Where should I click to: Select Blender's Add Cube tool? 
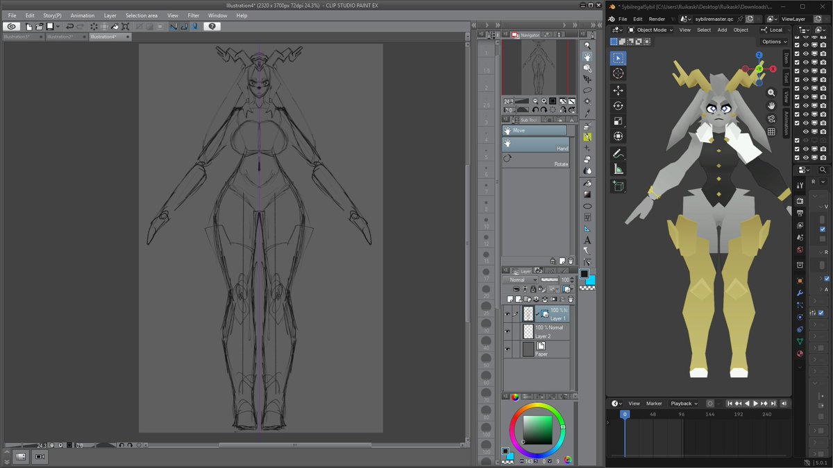618,186
